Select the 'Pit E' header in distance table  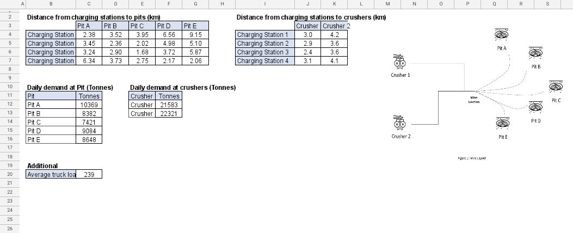tap(195, 26)
